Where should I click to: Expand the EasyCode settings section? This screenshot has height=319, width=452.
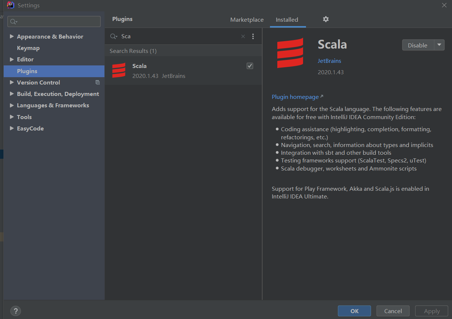click(x=12, y=128)
